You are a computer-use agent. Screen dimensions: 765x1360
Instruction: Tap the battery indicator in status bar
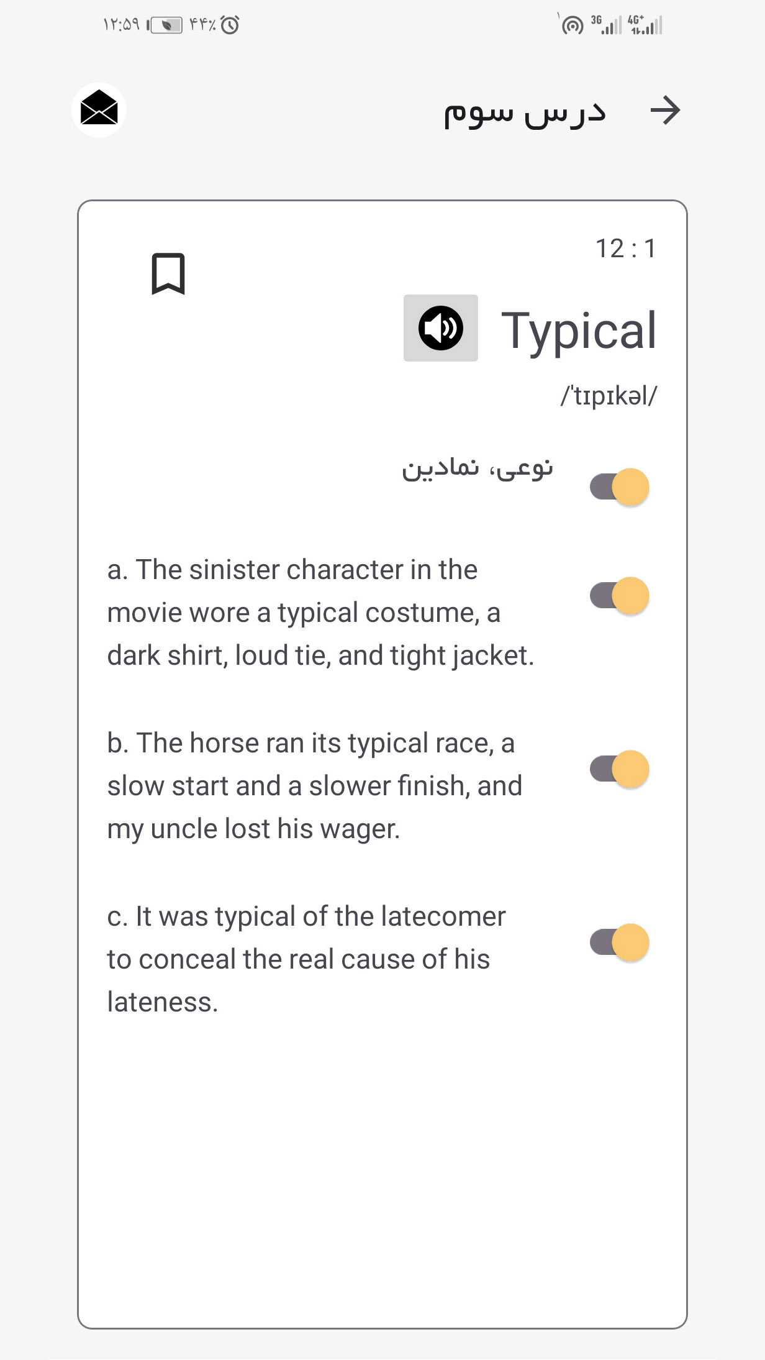(x=165, y=25)
